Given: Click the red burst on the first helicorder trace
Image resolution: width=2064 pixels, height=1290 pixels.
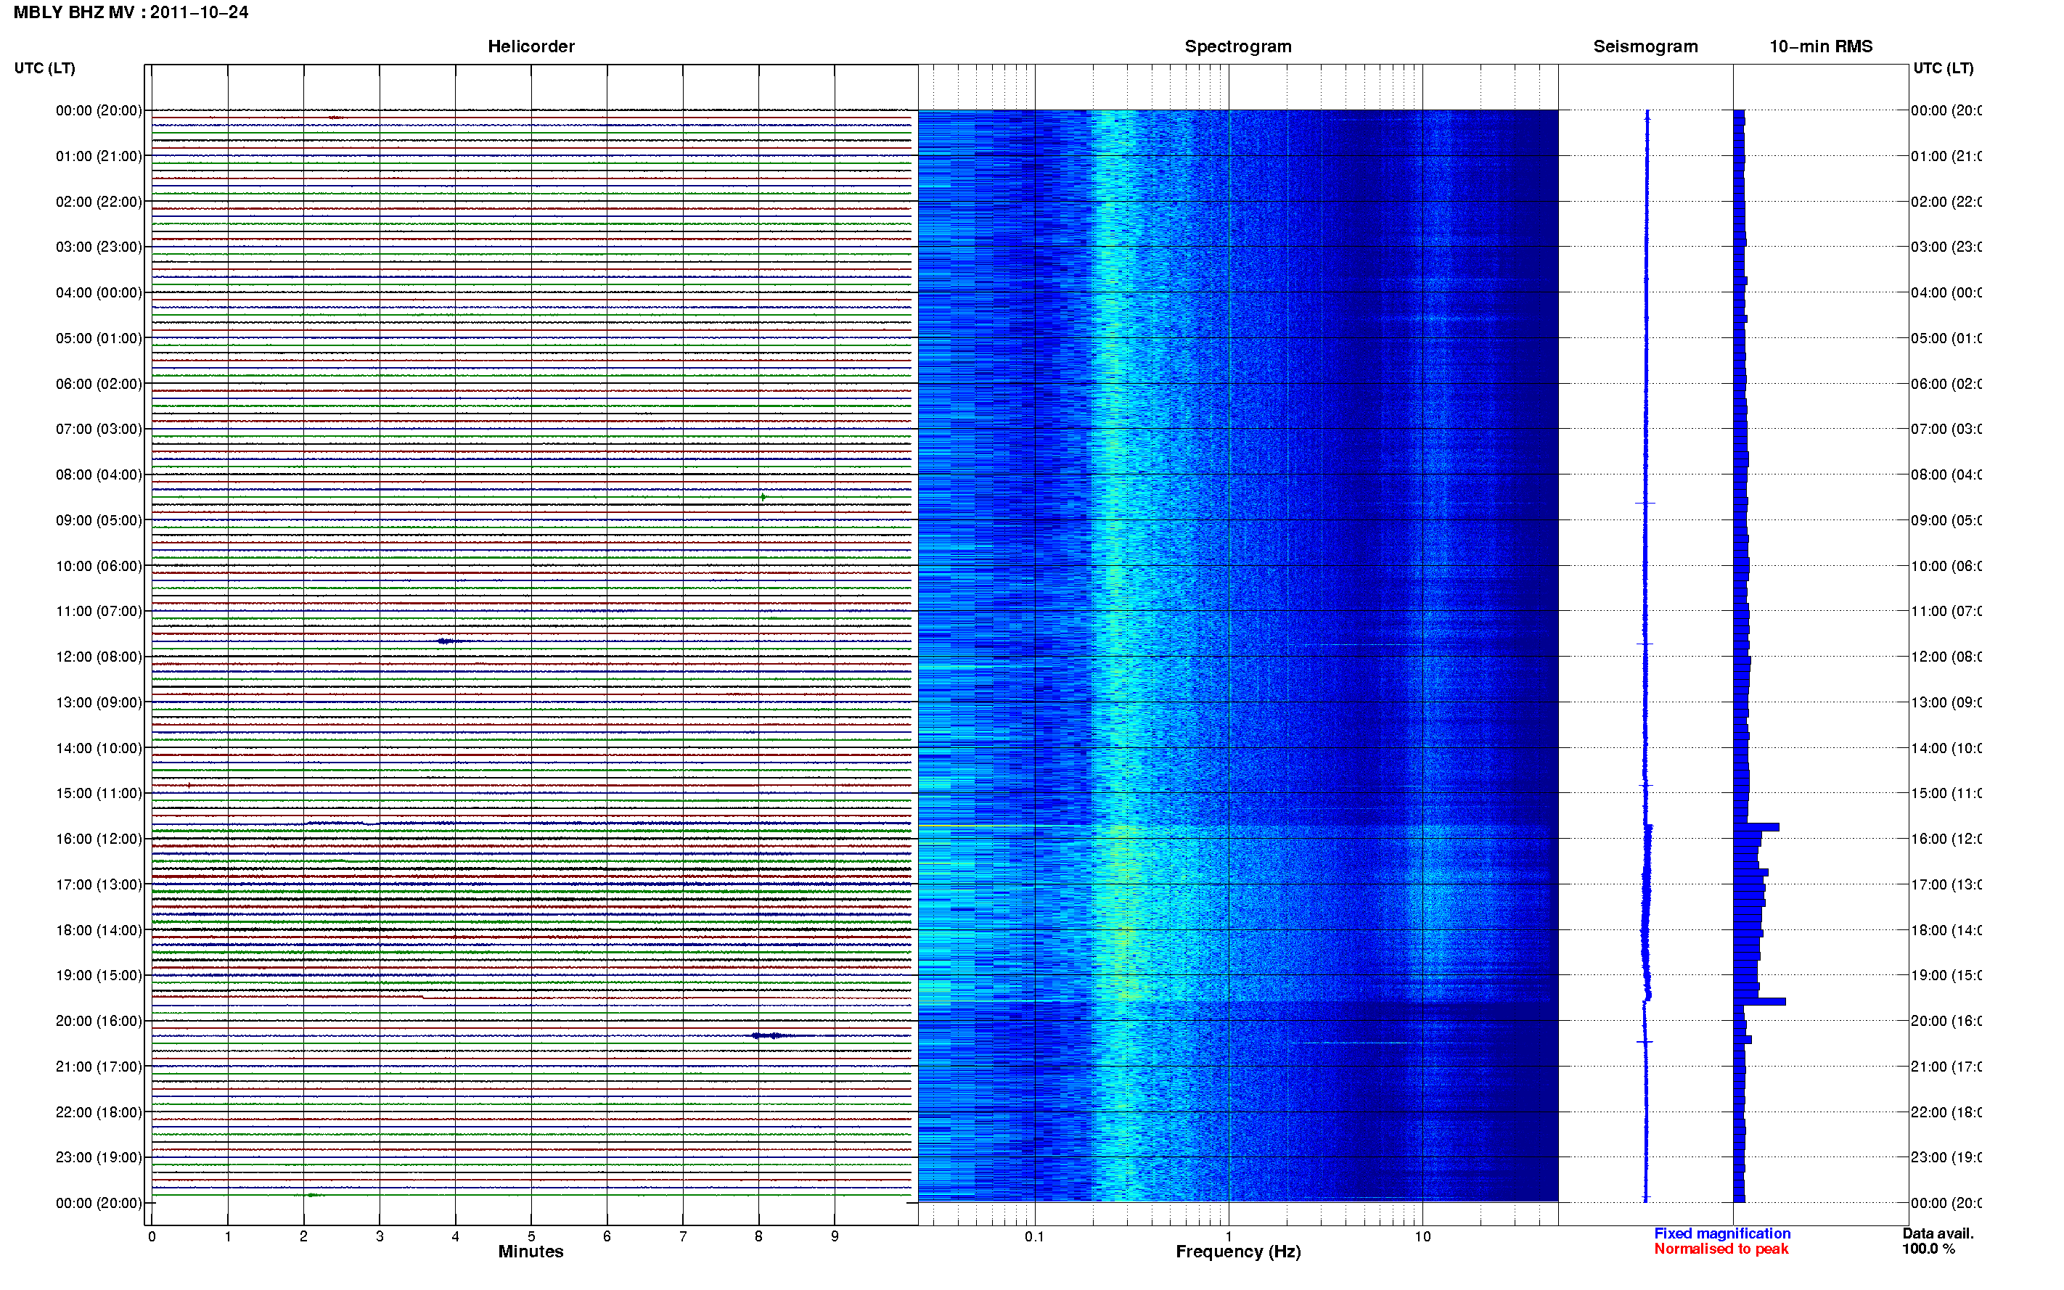Looking at the screenshot, I should point(336,118).
